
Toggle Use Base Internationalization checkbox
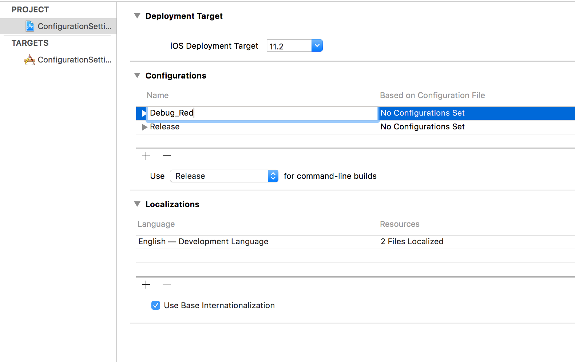[x=156, y=305]
